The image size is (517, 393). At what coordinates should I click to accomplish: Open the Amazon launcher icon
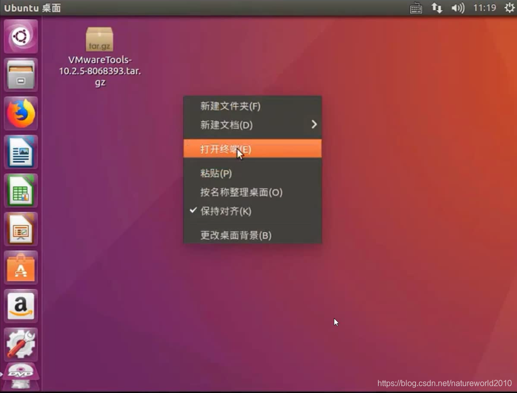click(21, 306)
